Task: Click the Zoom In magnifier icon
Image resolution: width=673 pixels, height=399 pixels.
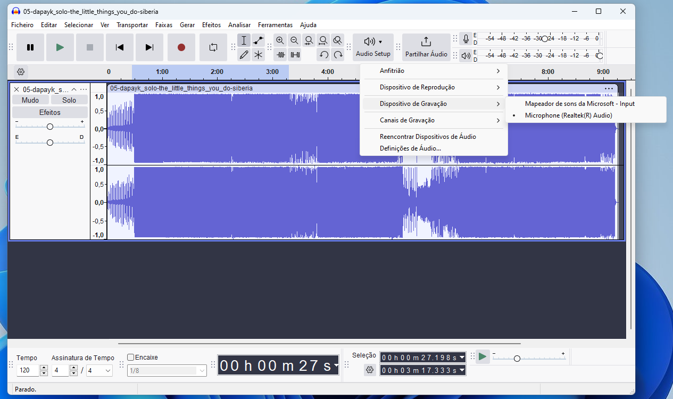Action: point(280,40)
